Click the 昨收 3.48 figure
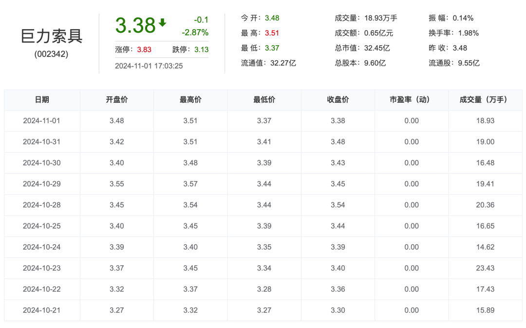526x328 pixels. pos(460,48)
